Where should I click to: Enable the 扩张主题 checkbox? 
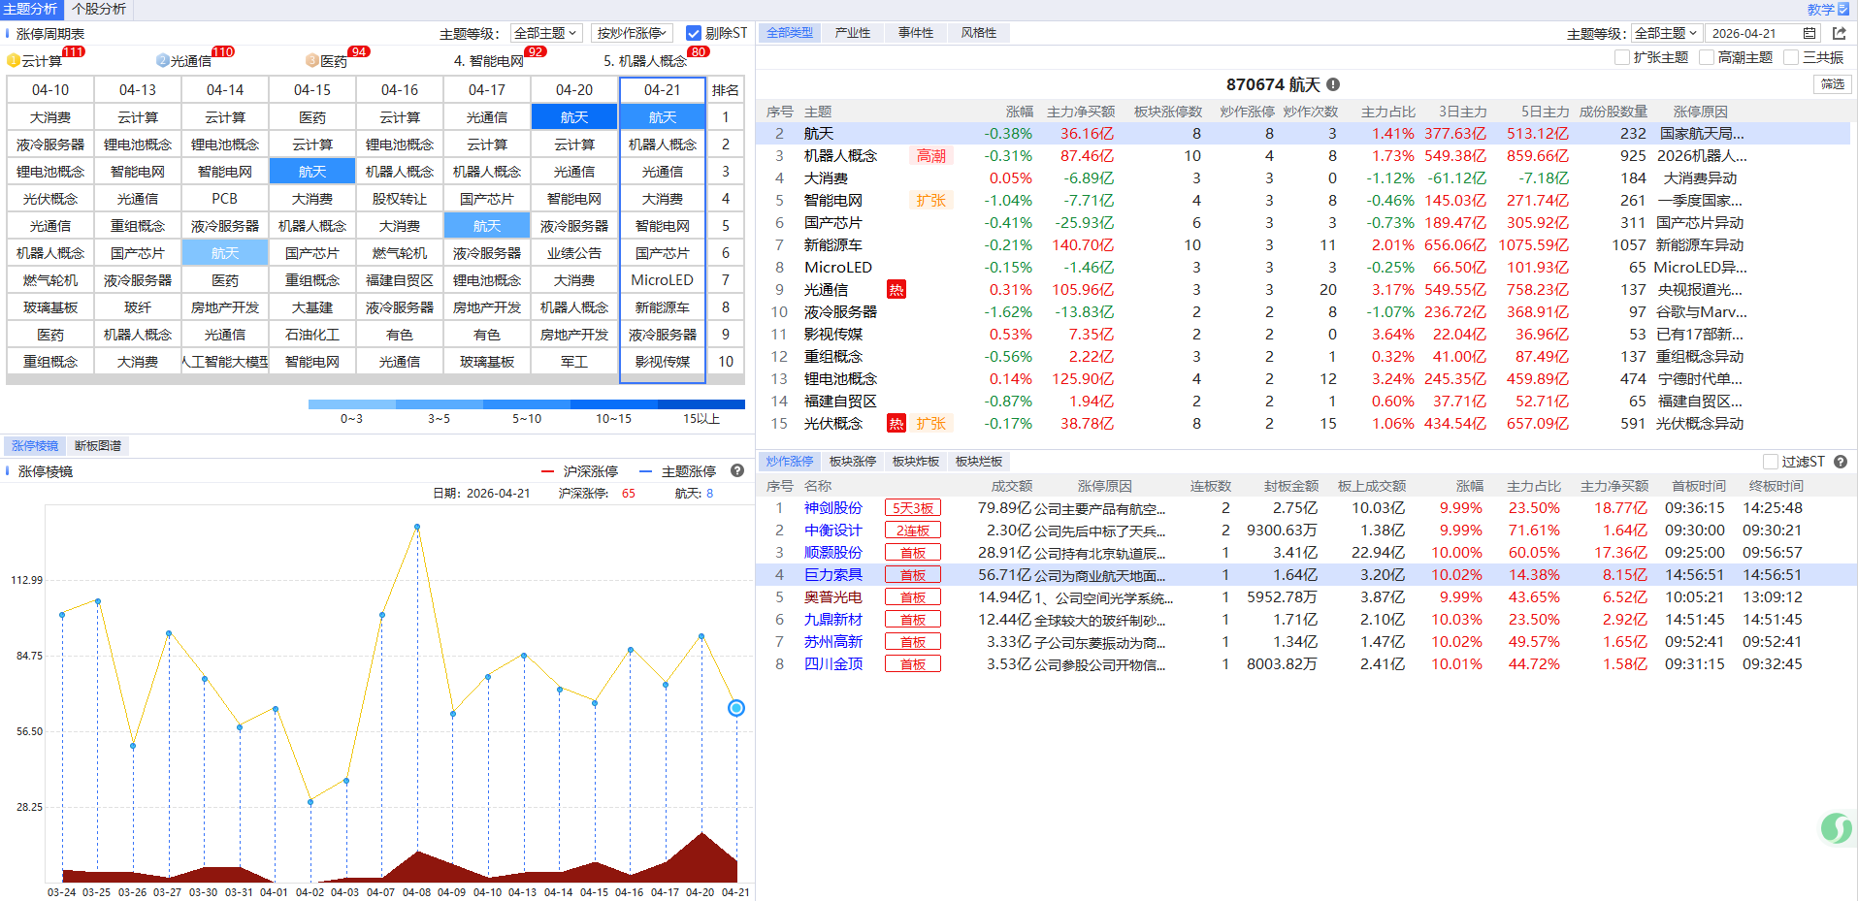coord(1622,57)
